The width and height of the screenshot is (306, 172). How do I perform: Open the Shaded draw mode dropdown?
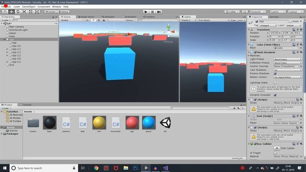point(72,20)
